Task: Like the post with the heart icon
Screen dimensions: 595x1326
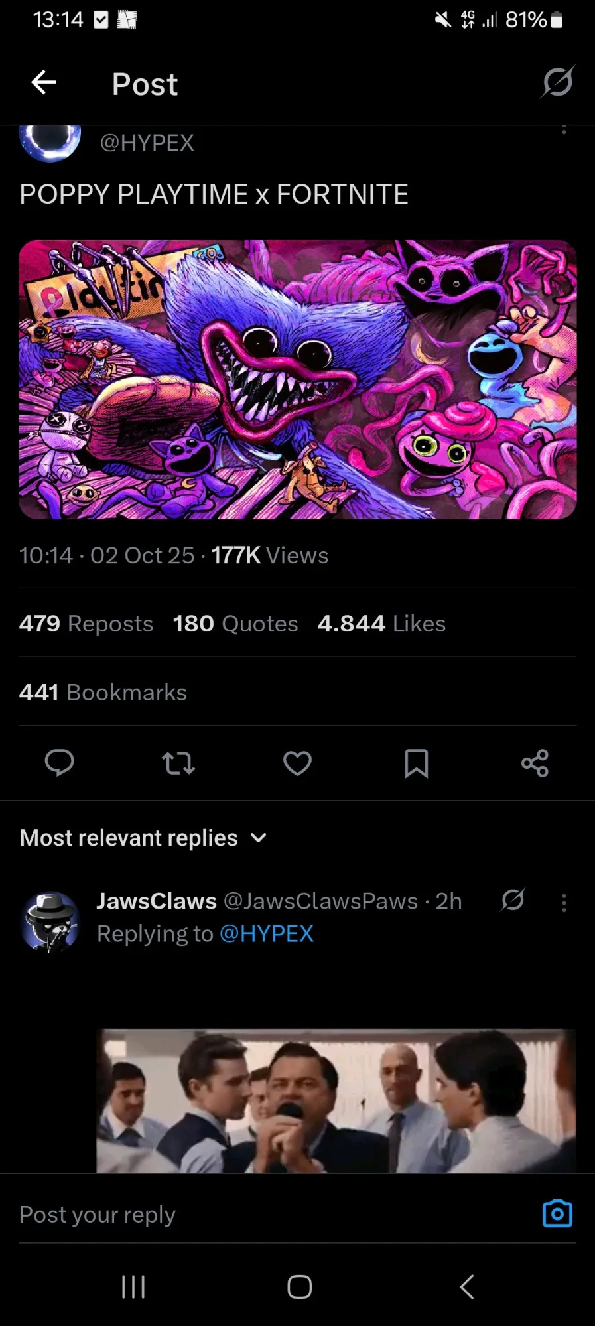Action: (297, 763)
